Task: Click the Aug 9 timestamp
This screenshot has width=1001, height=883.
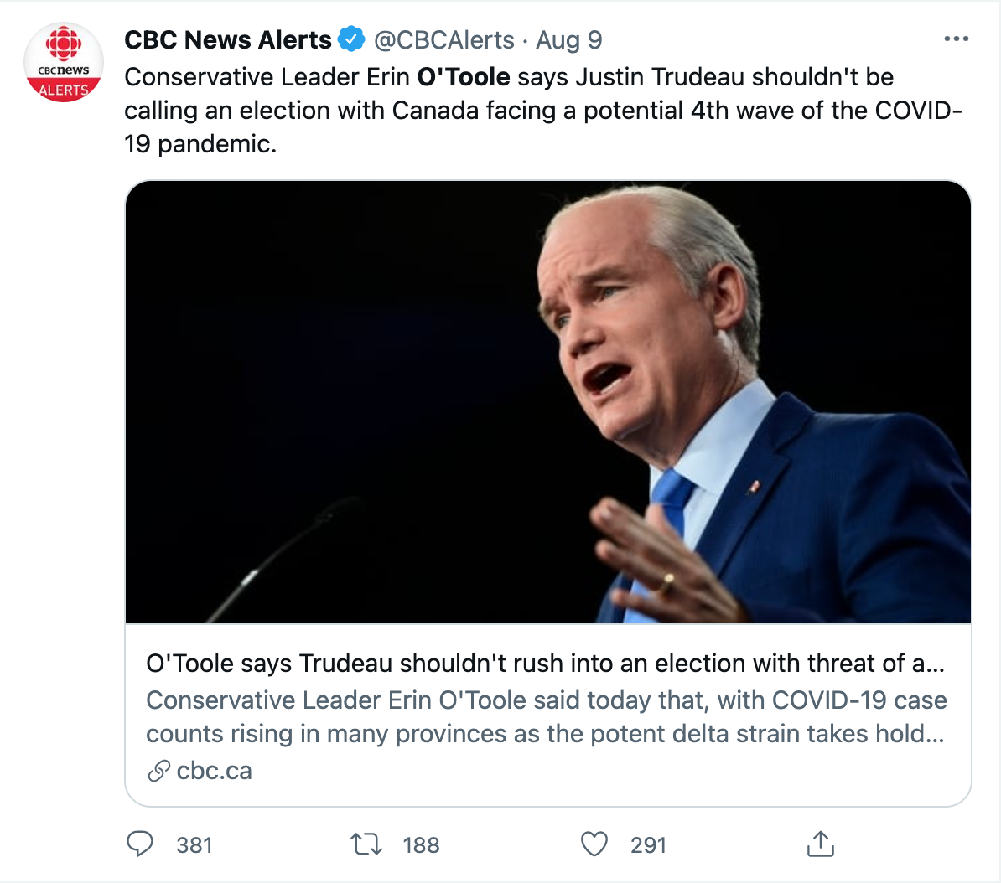Action: point(568,39)
